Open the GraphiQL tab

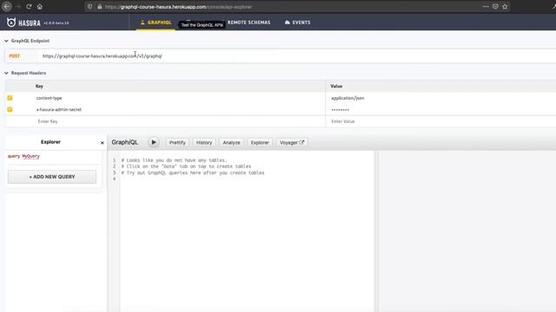[156, 23]
